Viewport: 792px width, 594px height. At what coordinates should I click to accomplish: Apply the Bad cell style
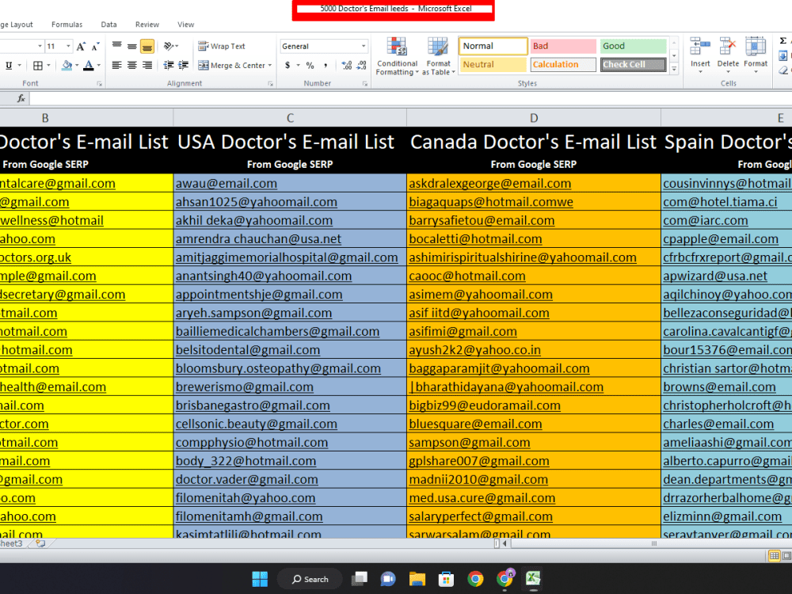pos(563,46)
